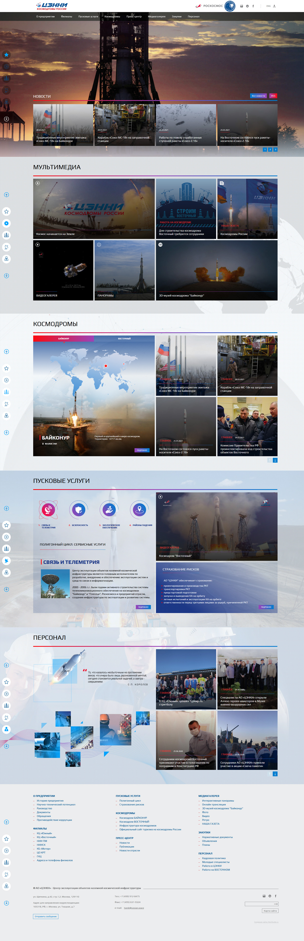Click the down arrow under Космодромы news cards
Image resolution: width=304 pixels, height=941 pixels.
[x=275, y=460]
